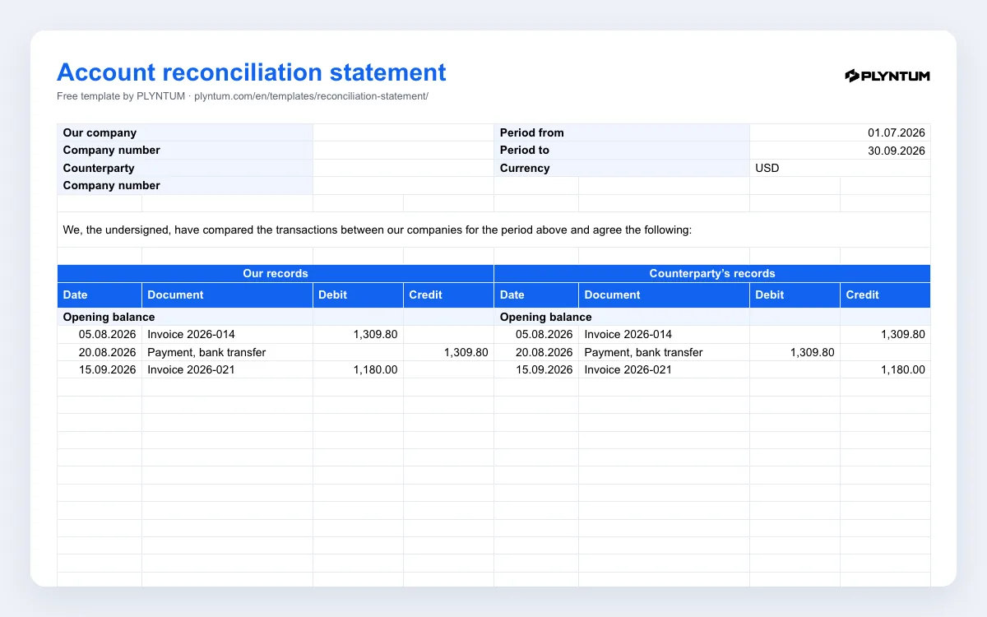Click the Date column header under Our records

pos(100,295)
